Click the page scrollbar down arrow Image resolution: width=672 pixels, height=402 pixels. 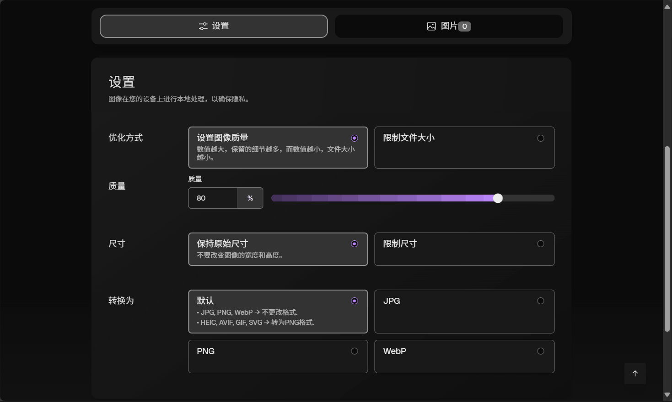[x=667, y=395]
